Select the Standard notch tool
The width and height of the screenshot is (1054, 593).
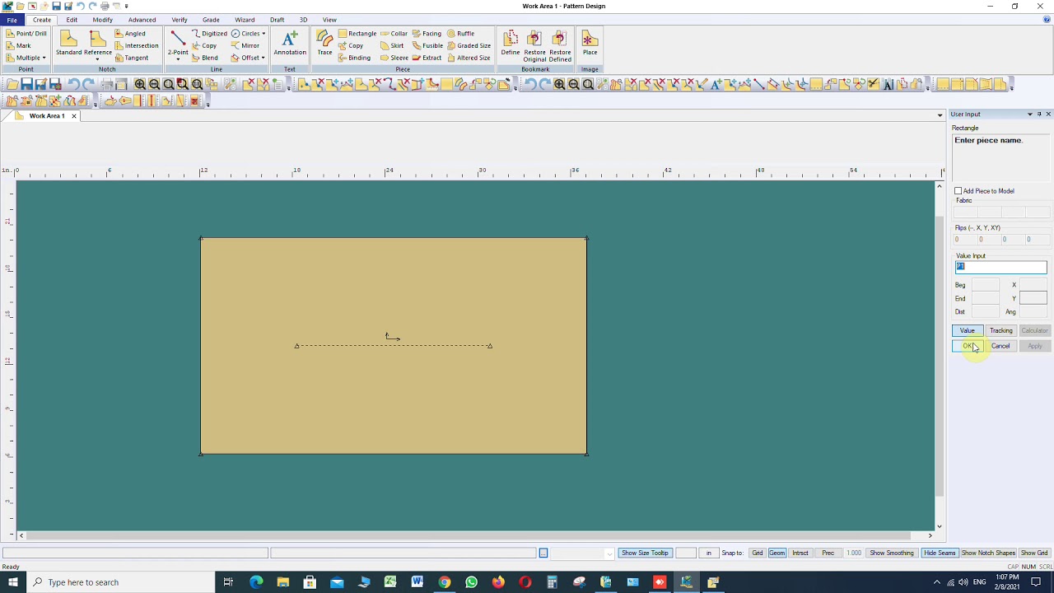click(x=68, y=43)
